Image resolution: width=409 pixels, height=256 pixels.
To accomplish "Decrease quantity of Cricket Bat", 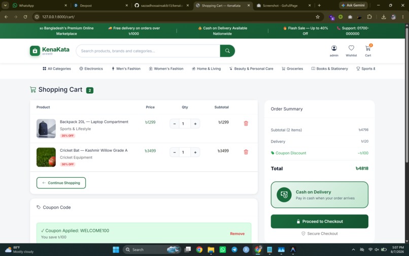I will pyautogui.click(x=175, y=152).
